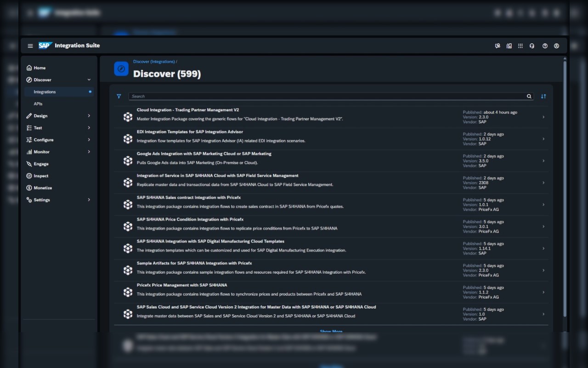Click package icon for Price Condition Integration

(128, 226)
